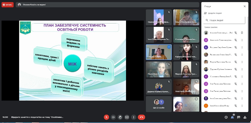Screen dimensions: 251x123
Task: Open more options in the bottom call controls
Action: [x=134, y=117]
